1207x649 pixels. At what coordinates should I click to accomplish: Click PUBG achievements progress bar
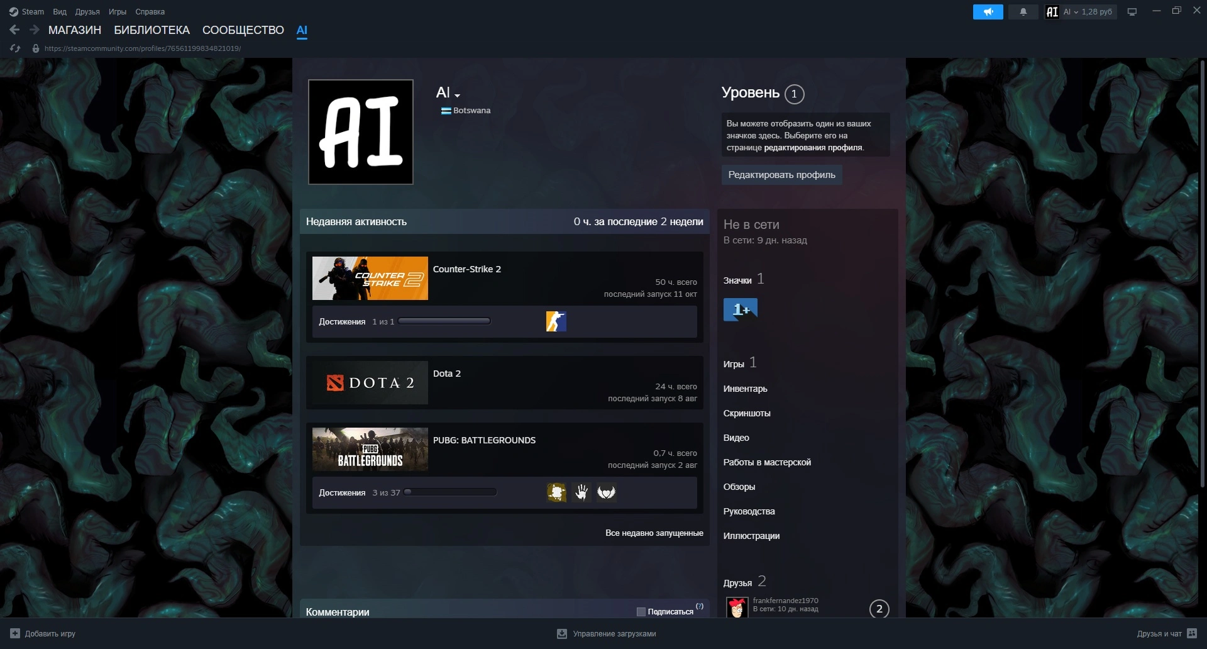(450, 492)
